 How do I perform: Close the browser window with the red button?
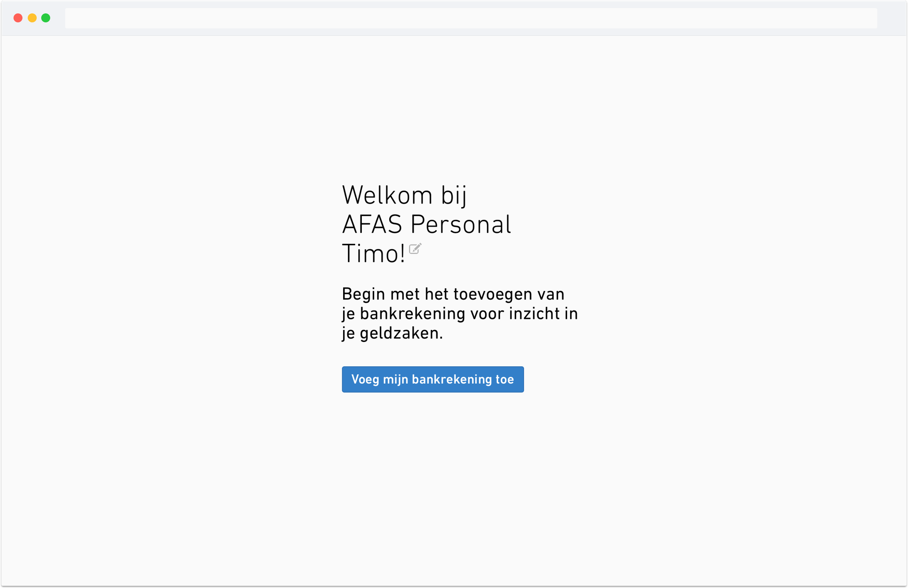click(18, 18)
